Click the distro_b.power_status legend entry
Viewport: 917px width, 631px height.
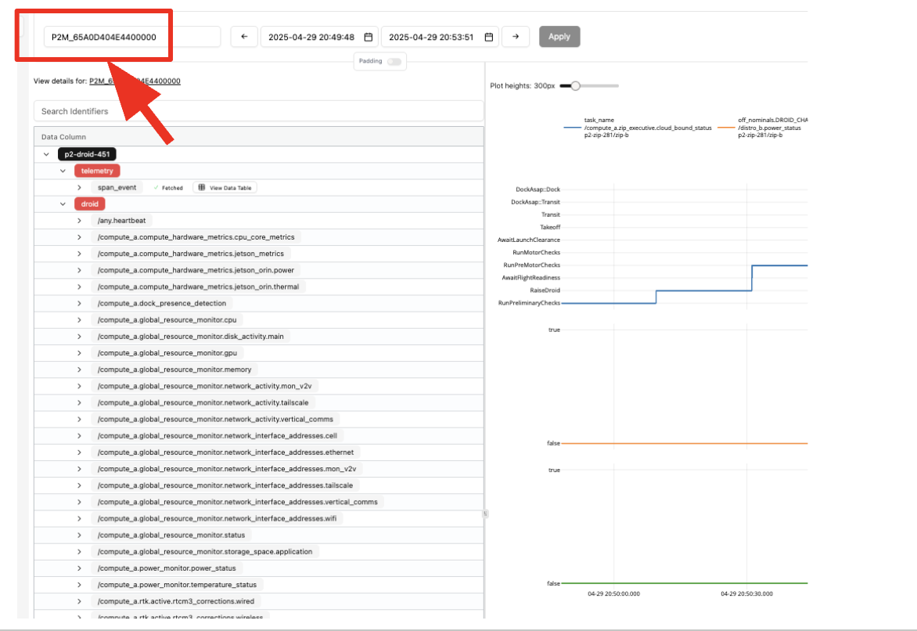pos(763,128)
